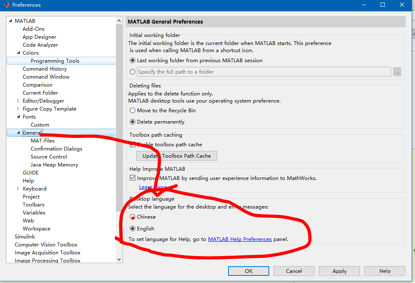415x283 pixels.
Task: Select Last working folder radio button
Action: coord(133,61)
